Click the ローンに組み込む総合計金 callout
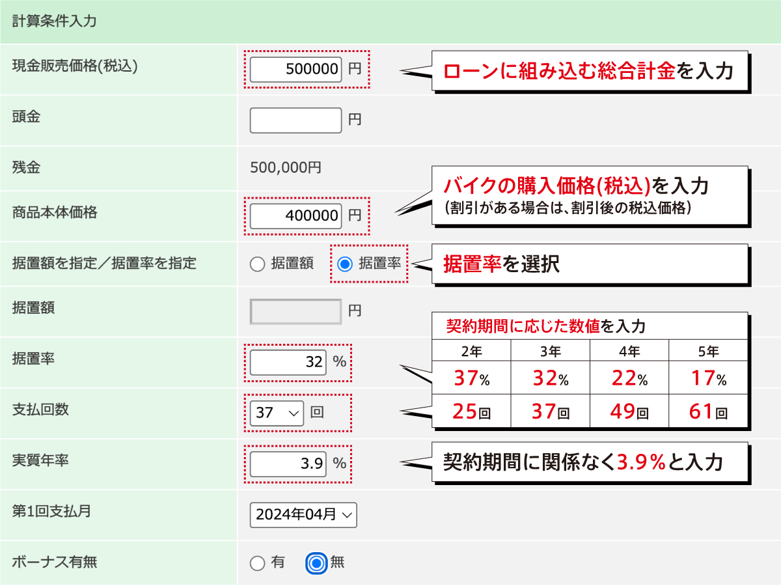Viewport: 781px width, 586px height. [x=590, y=70]
